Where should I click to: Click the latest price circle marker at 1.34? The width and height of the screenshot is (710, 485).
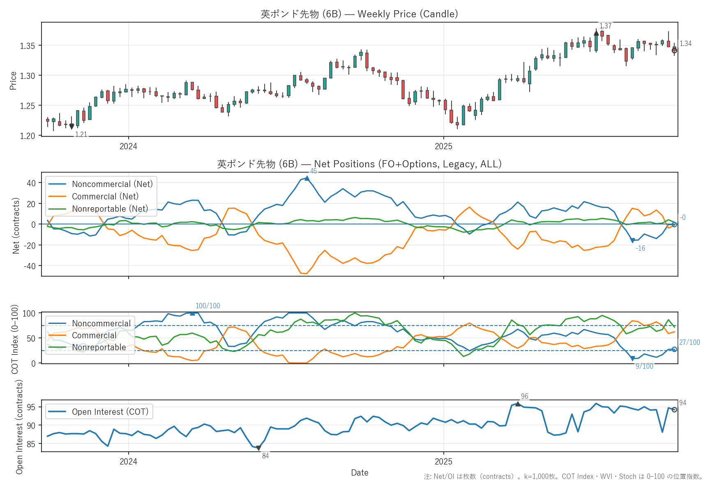(x=674, y=51)
